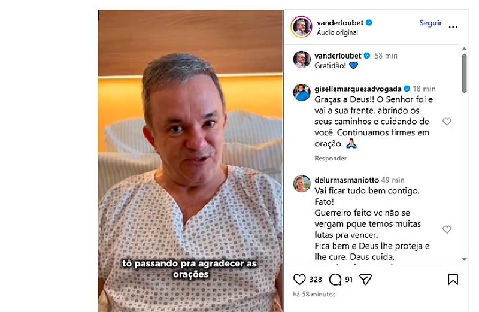Click the Seguir follow button

click(x=430, y=23)
